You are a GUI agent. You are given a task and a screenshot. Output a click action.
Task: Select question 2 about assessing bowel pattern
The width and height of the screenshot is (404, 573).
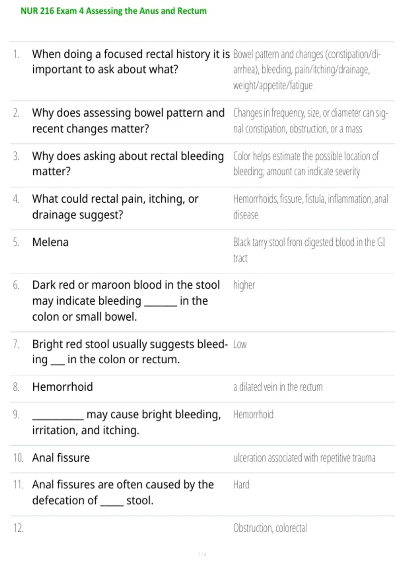128,120
